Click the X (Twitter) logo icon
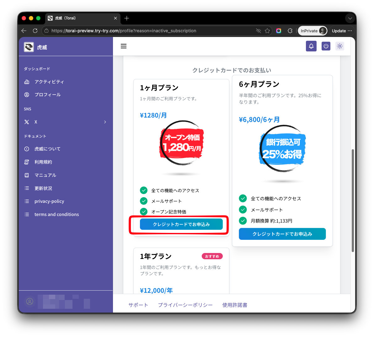The width and height of the screenshot is (374, 337). (27, 122)
